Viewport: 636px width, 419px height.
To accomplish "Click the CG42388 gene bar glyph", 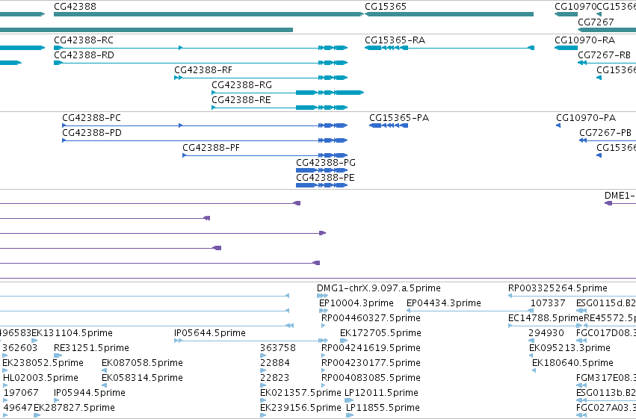I will point(209,14).
